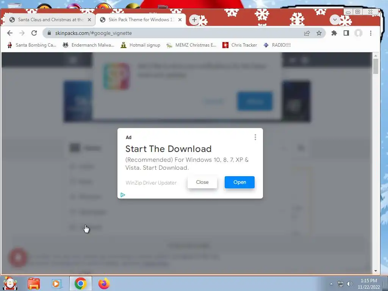Click the forward navigation arrow
The image size is (388, 291).
pos(22,33)
